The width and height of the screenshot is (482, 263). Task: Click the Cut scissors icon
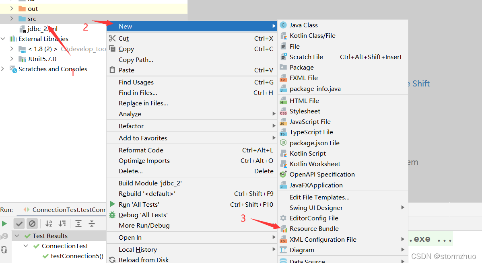point(112,39)
